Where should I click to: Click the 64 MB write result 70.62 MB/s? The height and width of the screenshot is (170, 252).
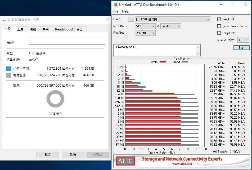tap(217, 145)
